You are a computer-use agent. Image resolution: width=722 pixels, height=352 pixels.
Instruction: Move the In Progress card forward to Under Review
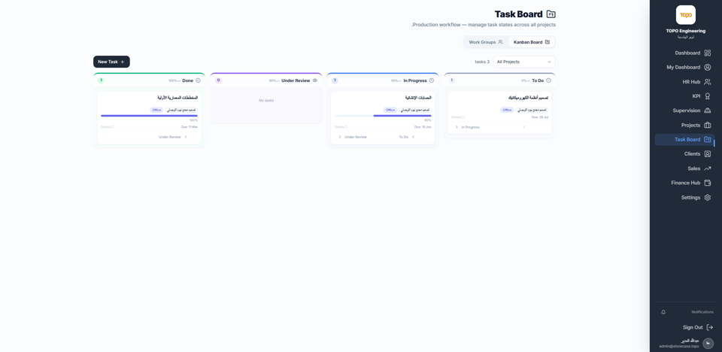tap(353, 137)
